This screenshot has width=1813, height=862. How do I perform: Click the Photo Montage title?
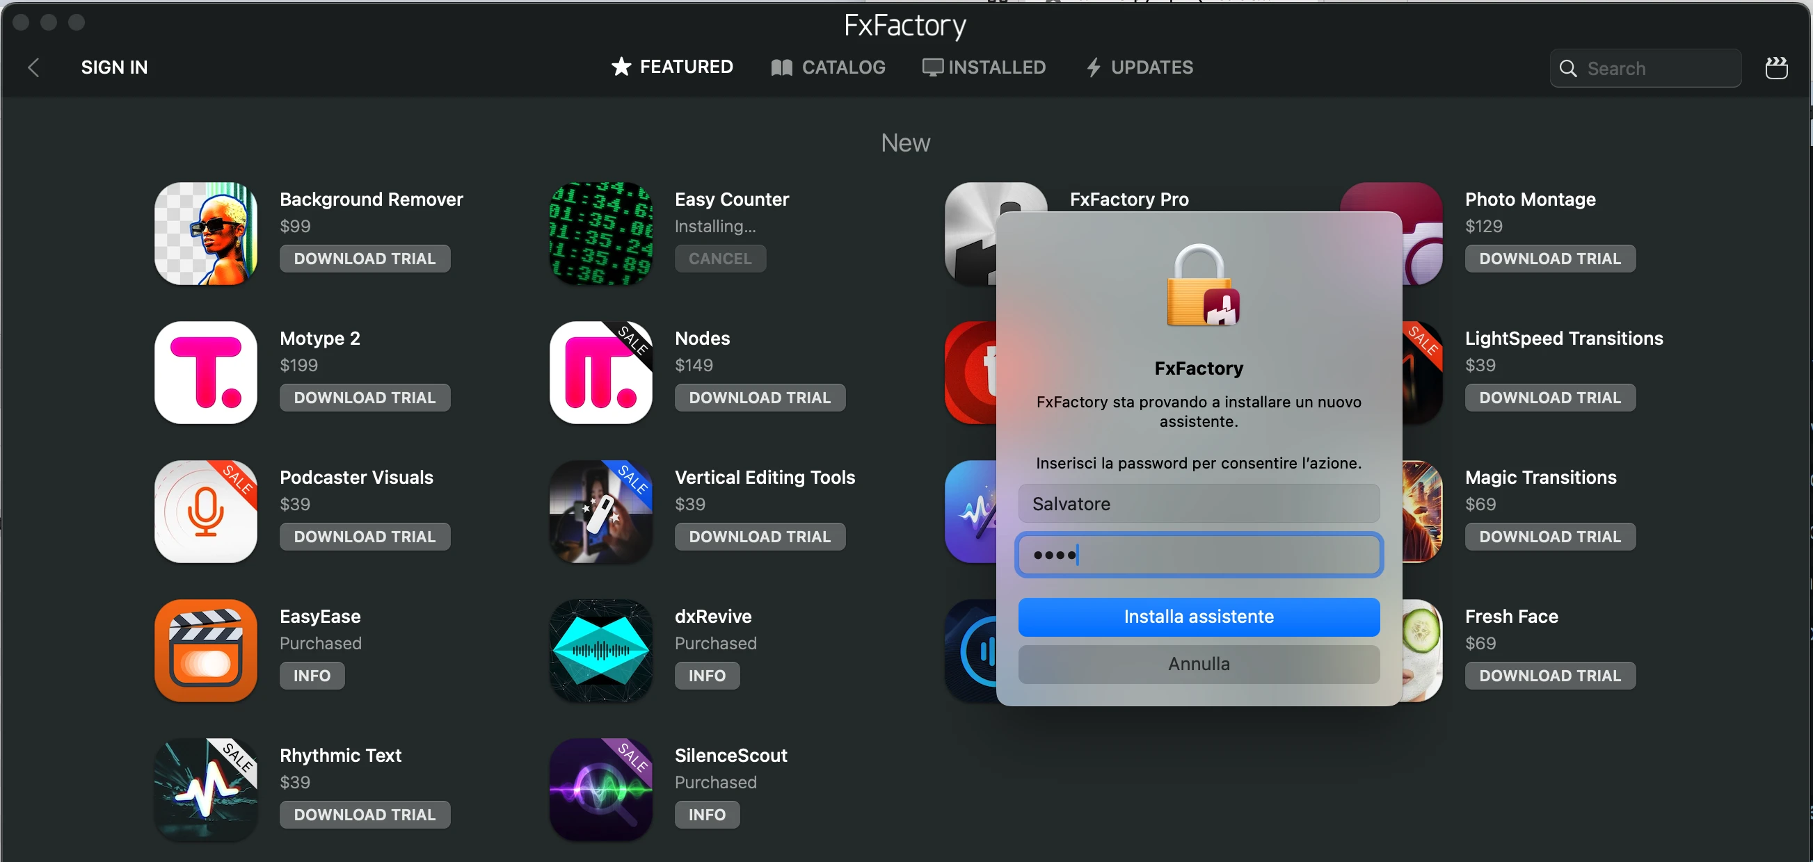point(1530,200)
